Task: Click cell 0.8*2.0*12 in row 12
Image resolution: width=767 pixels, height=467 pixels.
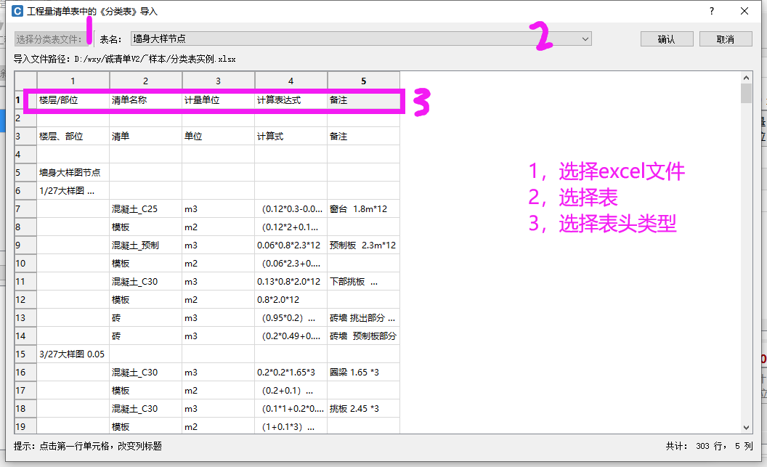Action: pyautogui.click(x=291, y=300)
